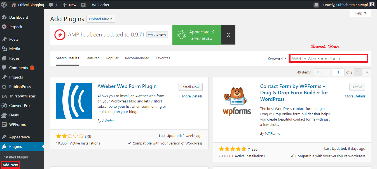Screen dimensions: 377x169
Task: Click the pagination page number input field
Action: (x=338, y=72)
